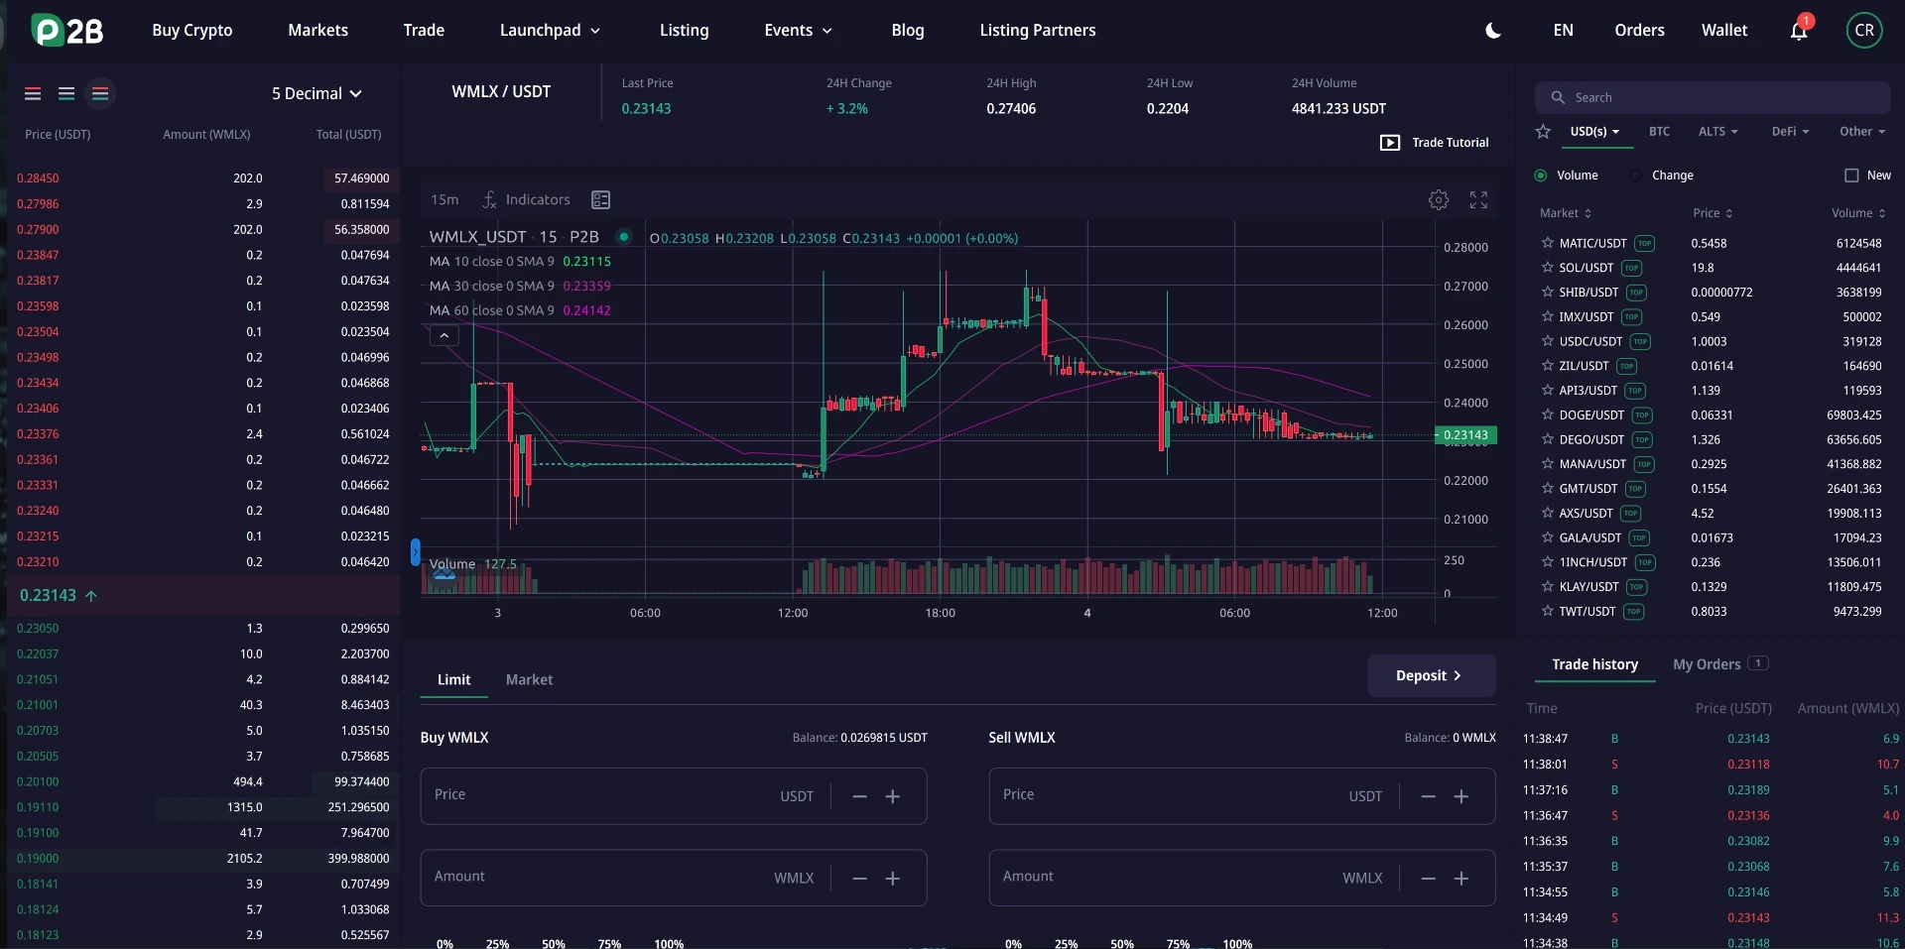Screen dimensions: 1905x949
Task: Open notifications bell
Action: (x=1799, y=31)
